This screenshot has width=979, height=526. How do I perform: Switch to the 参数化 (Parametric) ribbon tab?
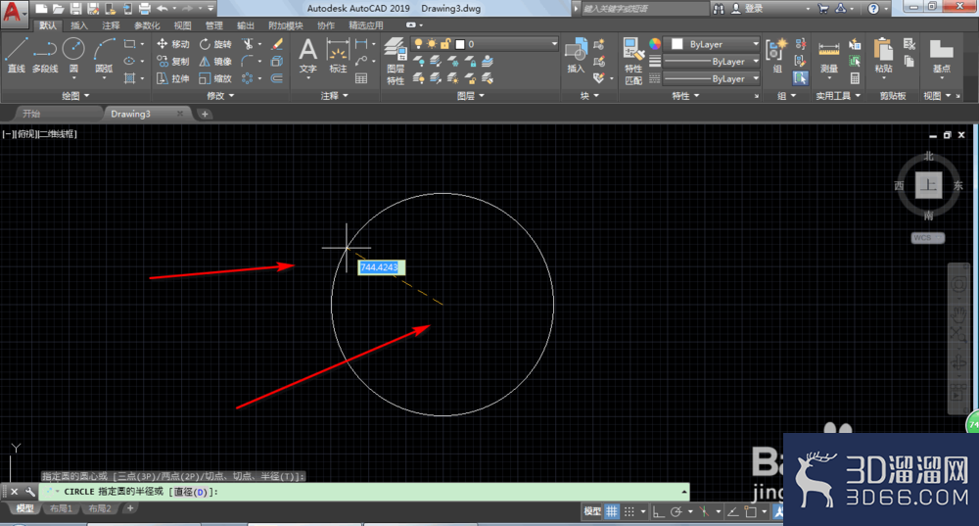pos(148,25)
